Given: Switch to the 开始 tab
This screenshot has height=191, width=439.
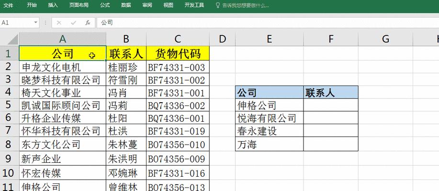Looking at the screenshot, I should click(x=32, y=5).
